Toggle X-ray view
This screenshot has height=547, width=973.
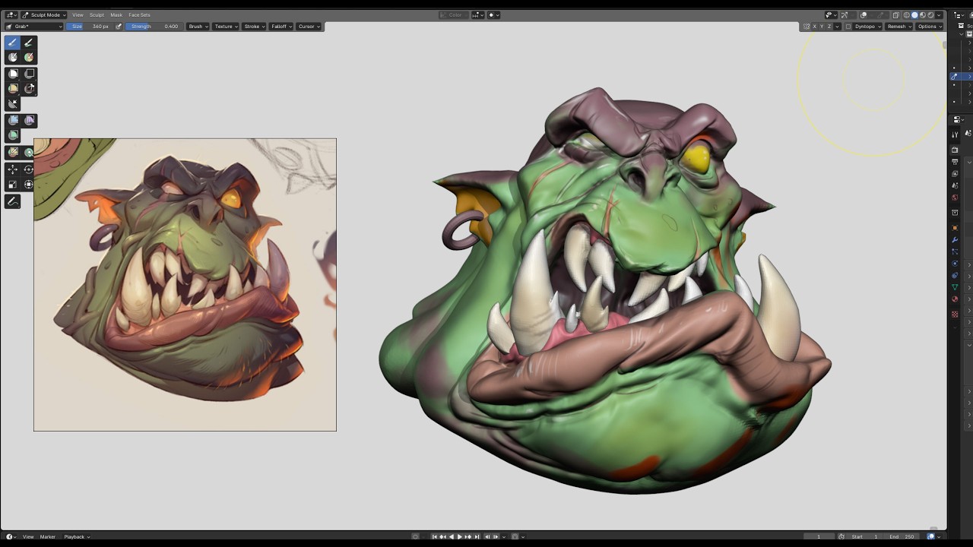pyautogui.click(x=896, y=15)
